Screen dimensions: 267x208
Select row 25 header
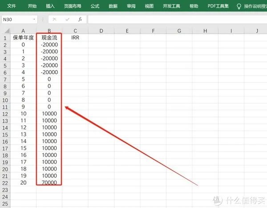(5, 204)
